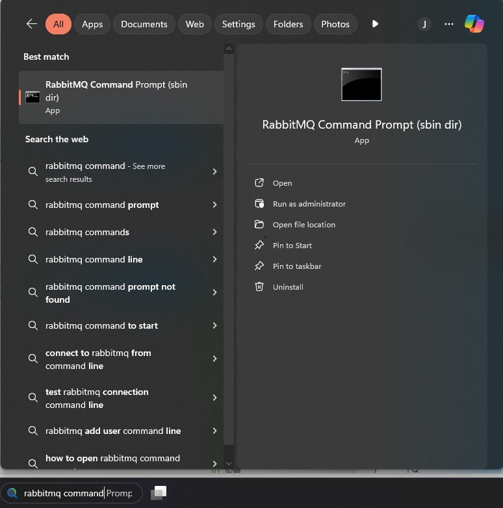Click scroll up arrow of results list

(x=229, y=49)
